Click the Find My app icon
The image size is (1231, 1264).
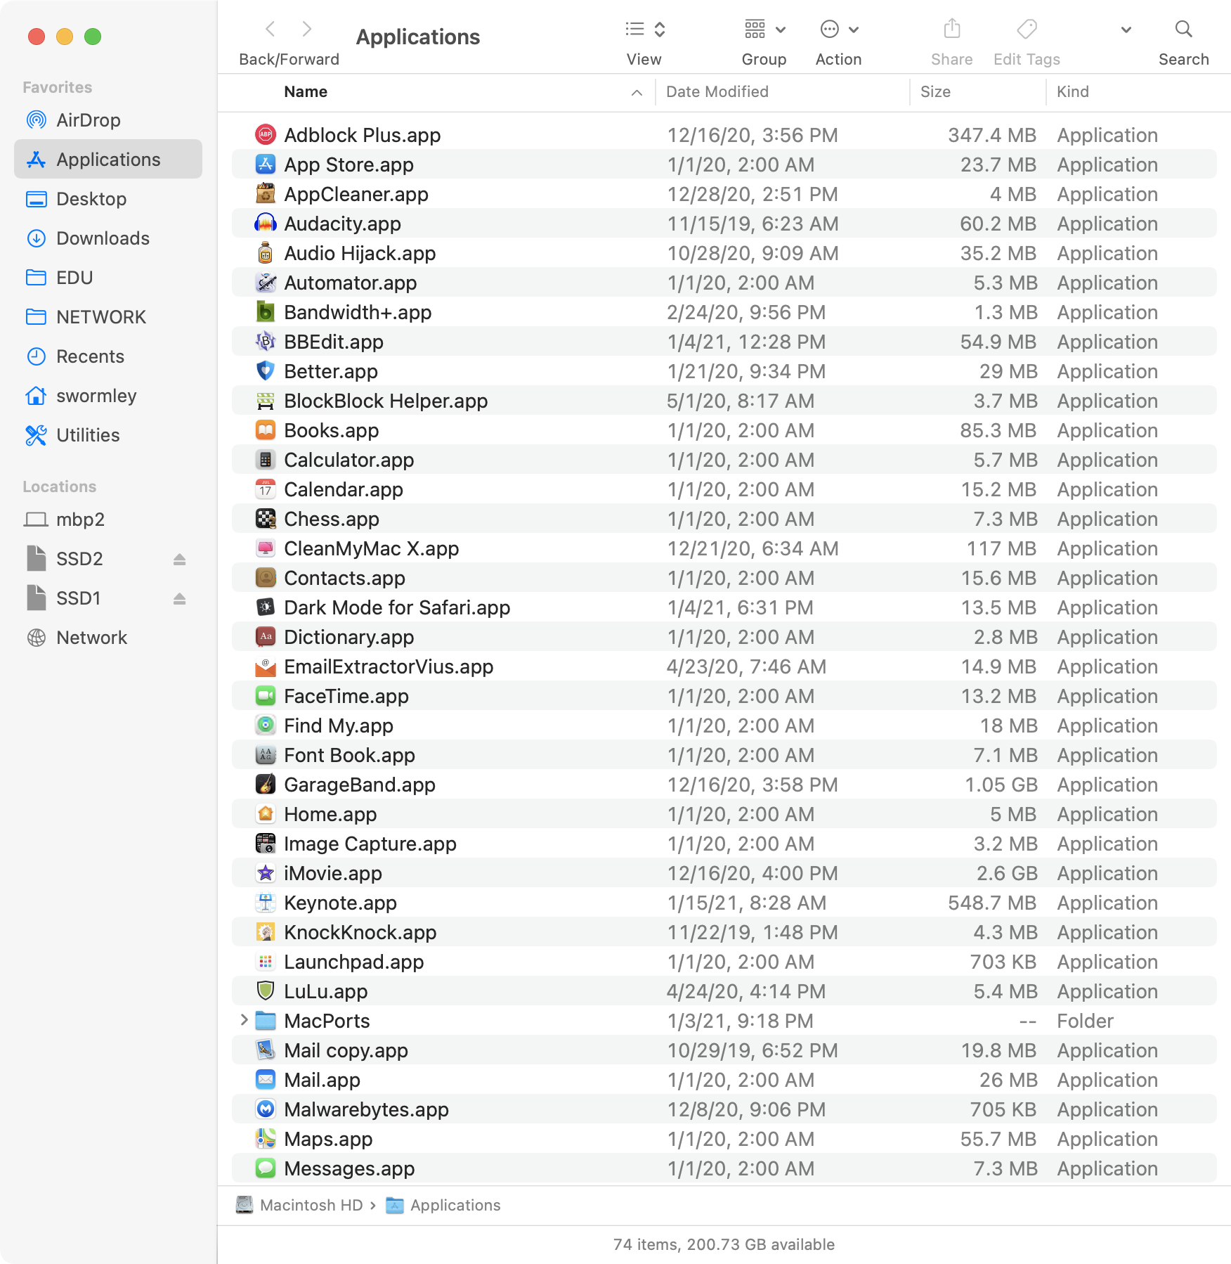pos(265,725)
